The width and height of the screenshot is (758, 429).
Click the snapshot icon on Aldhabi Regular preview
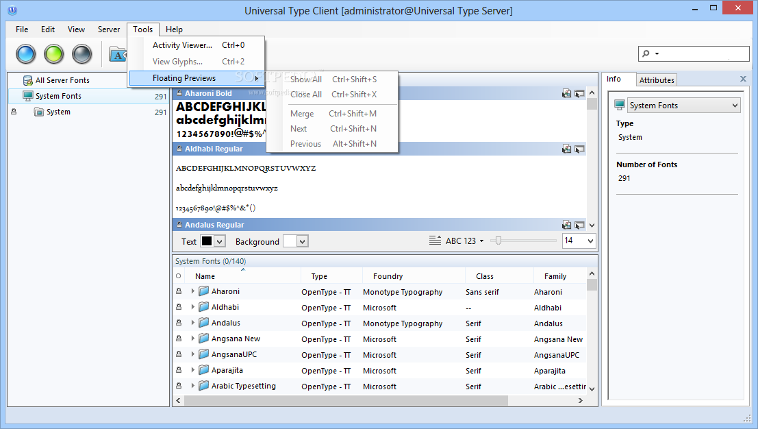[566, 149]
